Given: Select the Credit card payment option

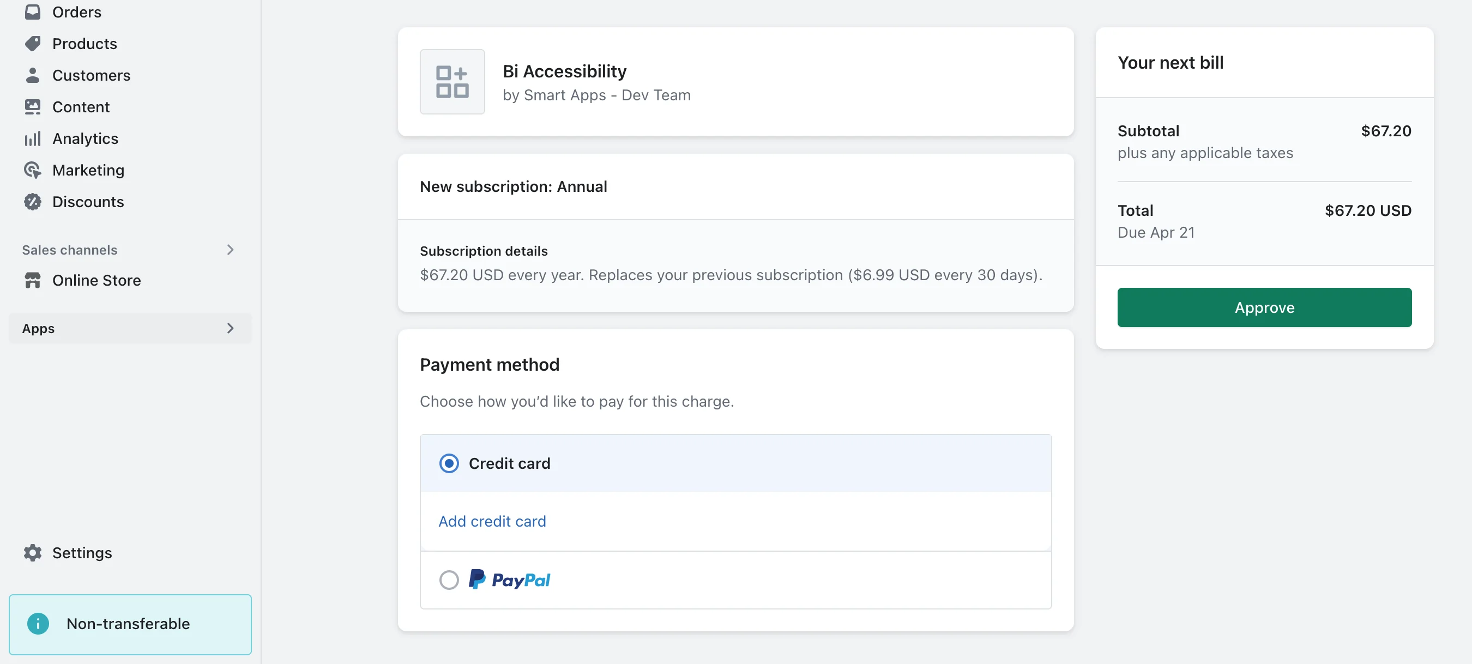Looking at the screenshot, I should pyautogui.click(x=449, y=463).
